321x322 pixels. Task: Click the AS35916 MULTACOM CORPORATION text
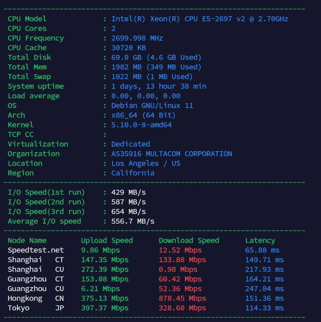click(x=172, y=154)
